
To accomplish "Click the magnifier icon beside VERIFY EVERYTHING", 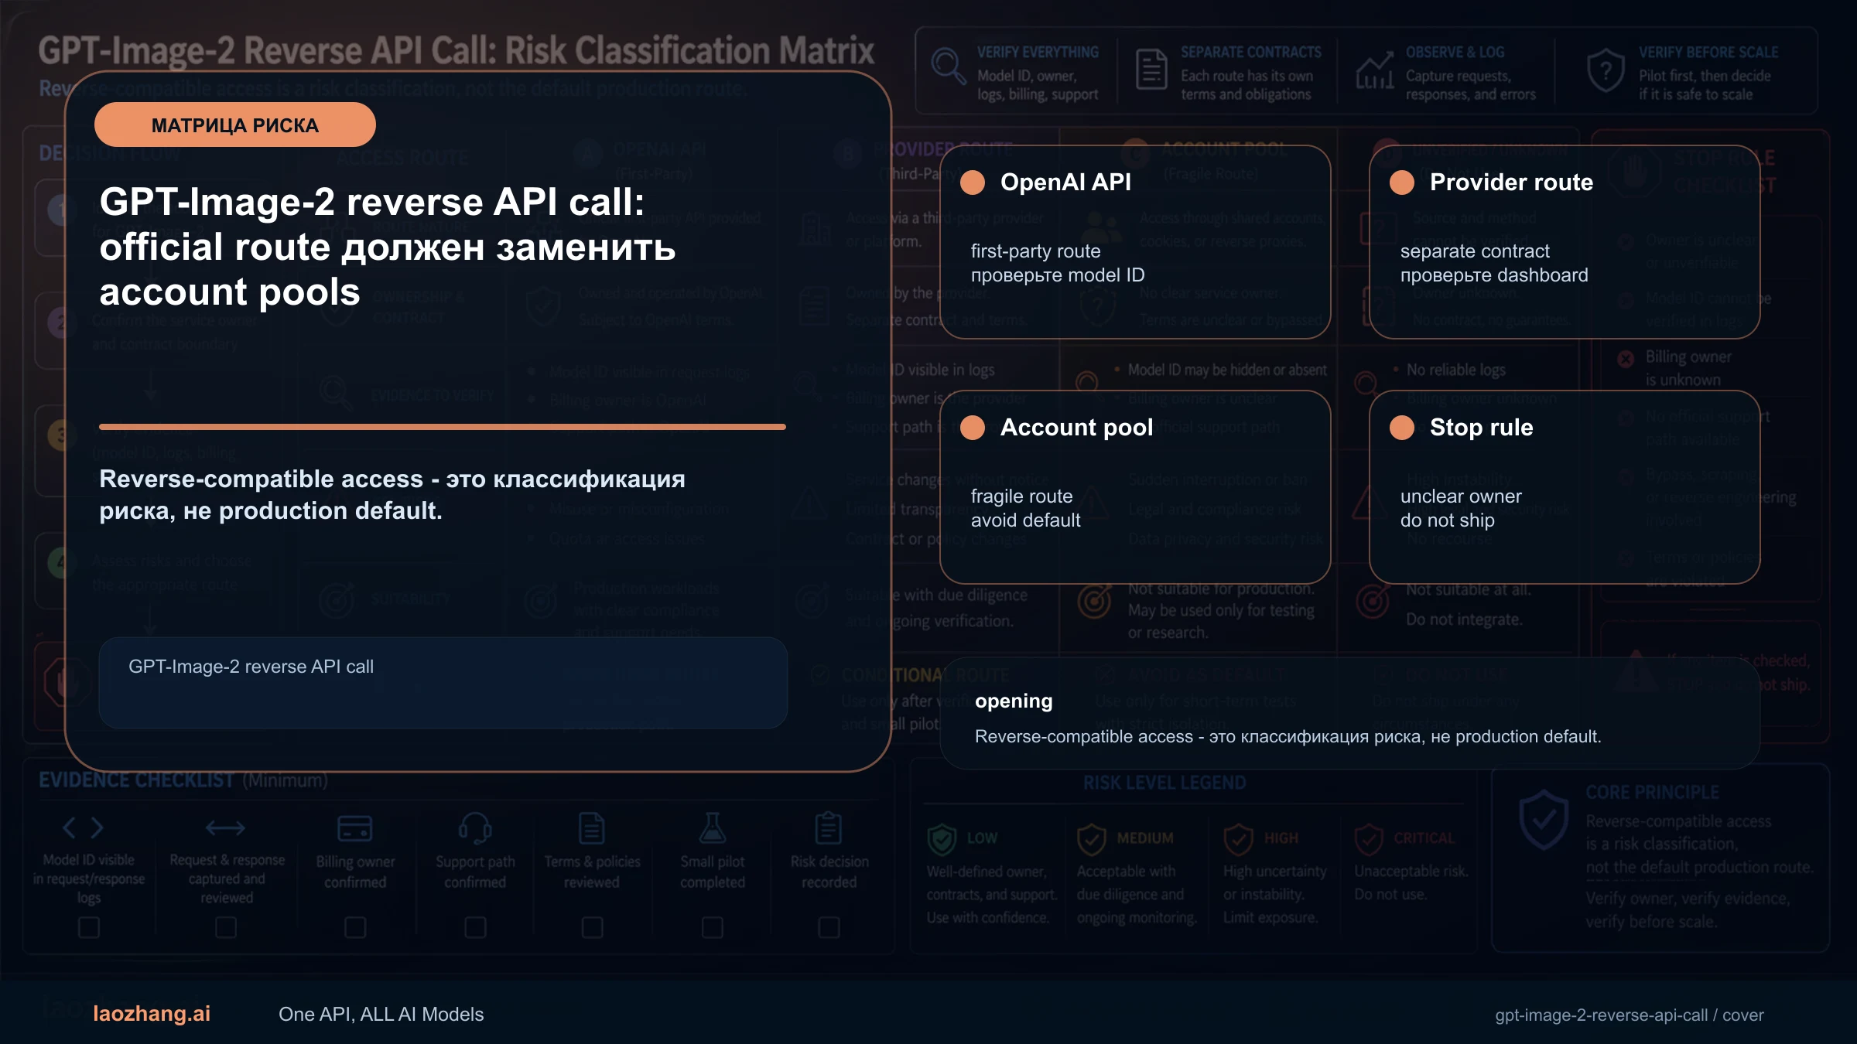I will [x=948, y=66].
